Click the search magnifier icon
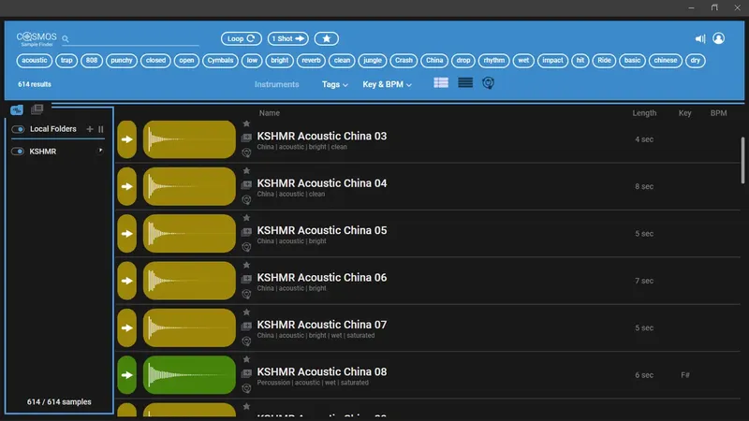Screen dimensions: 749x421 [66, 38]
